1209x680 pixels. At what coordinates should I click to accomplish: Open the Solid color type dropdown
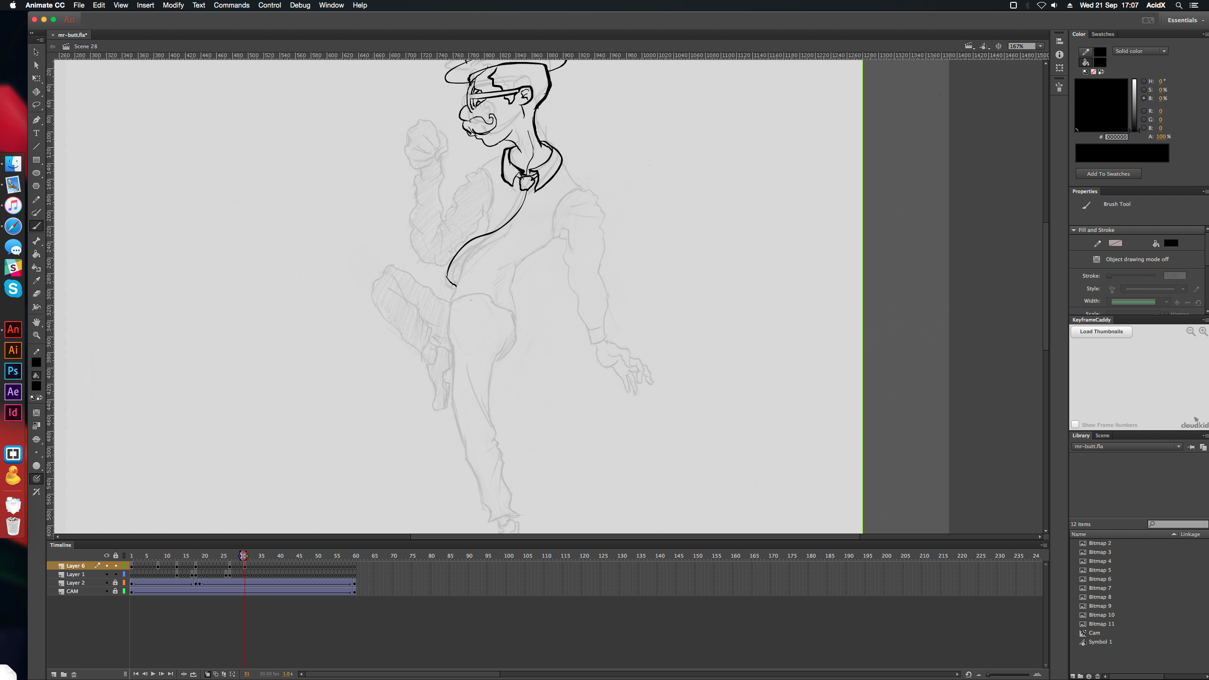(x=1140, y=51)
